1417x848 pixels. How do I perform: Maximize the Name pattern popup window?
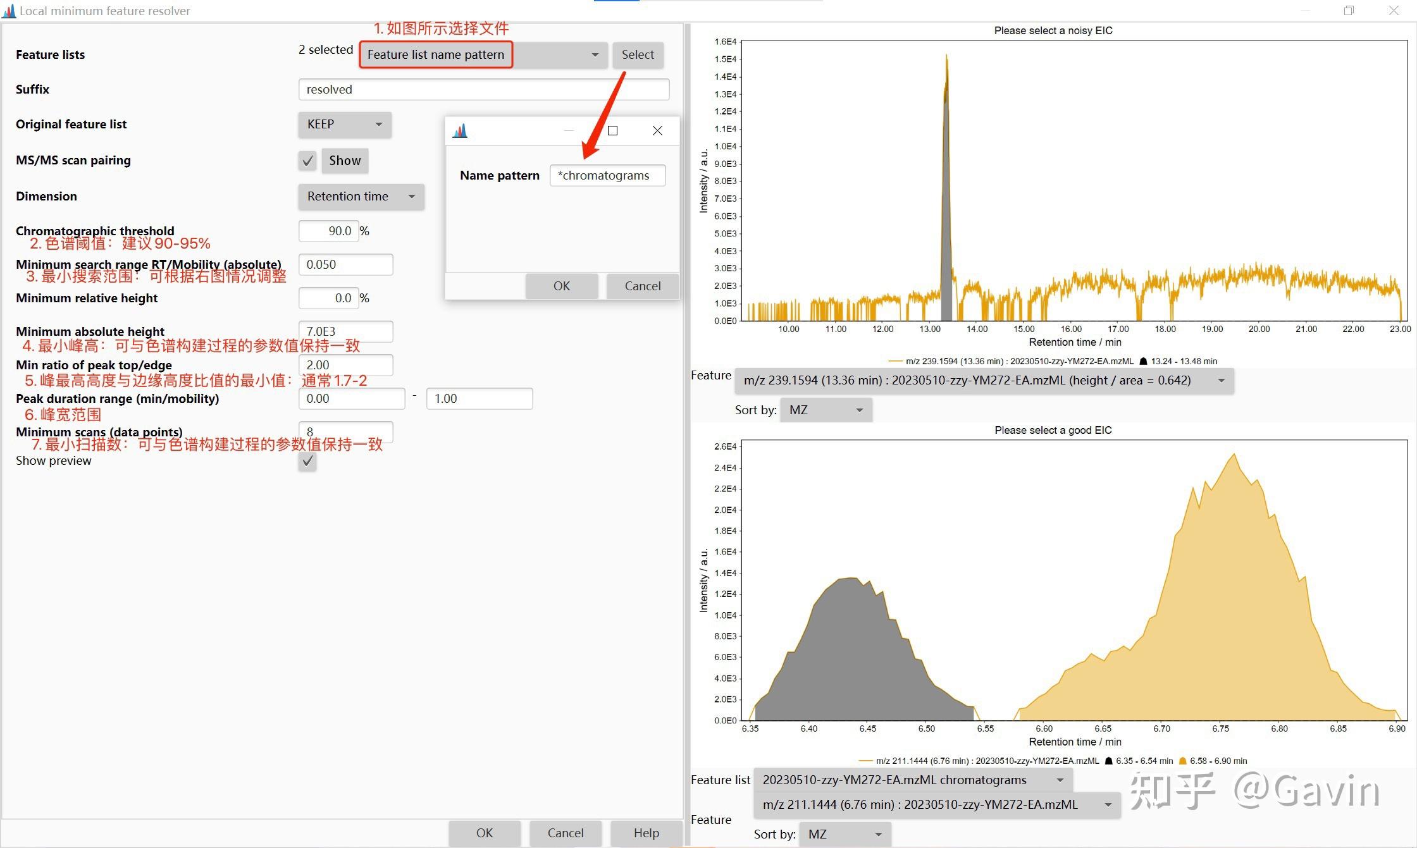(x=612, y=131)
